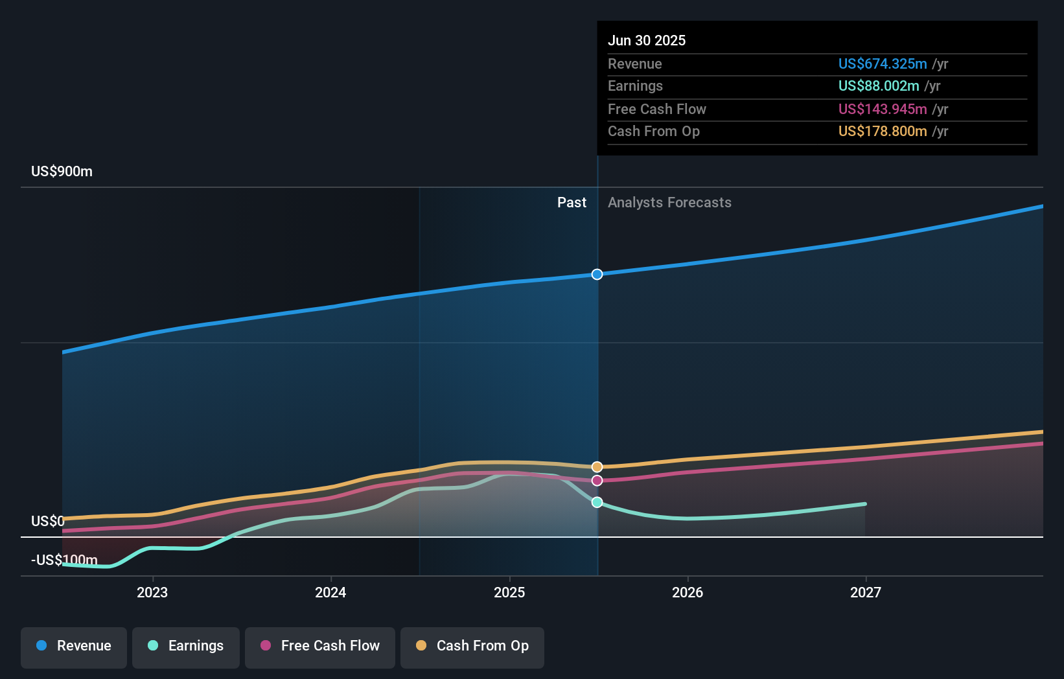Click the blue Revenue data point marker
The image size is (1064, 679).
pos(597,275)
